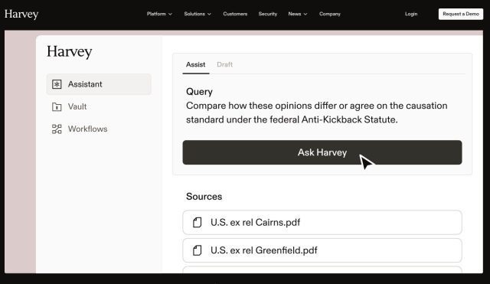Open the Customers page
This screenshot has height=284, width=490.
pyautogui.click(x=235, y=14)
